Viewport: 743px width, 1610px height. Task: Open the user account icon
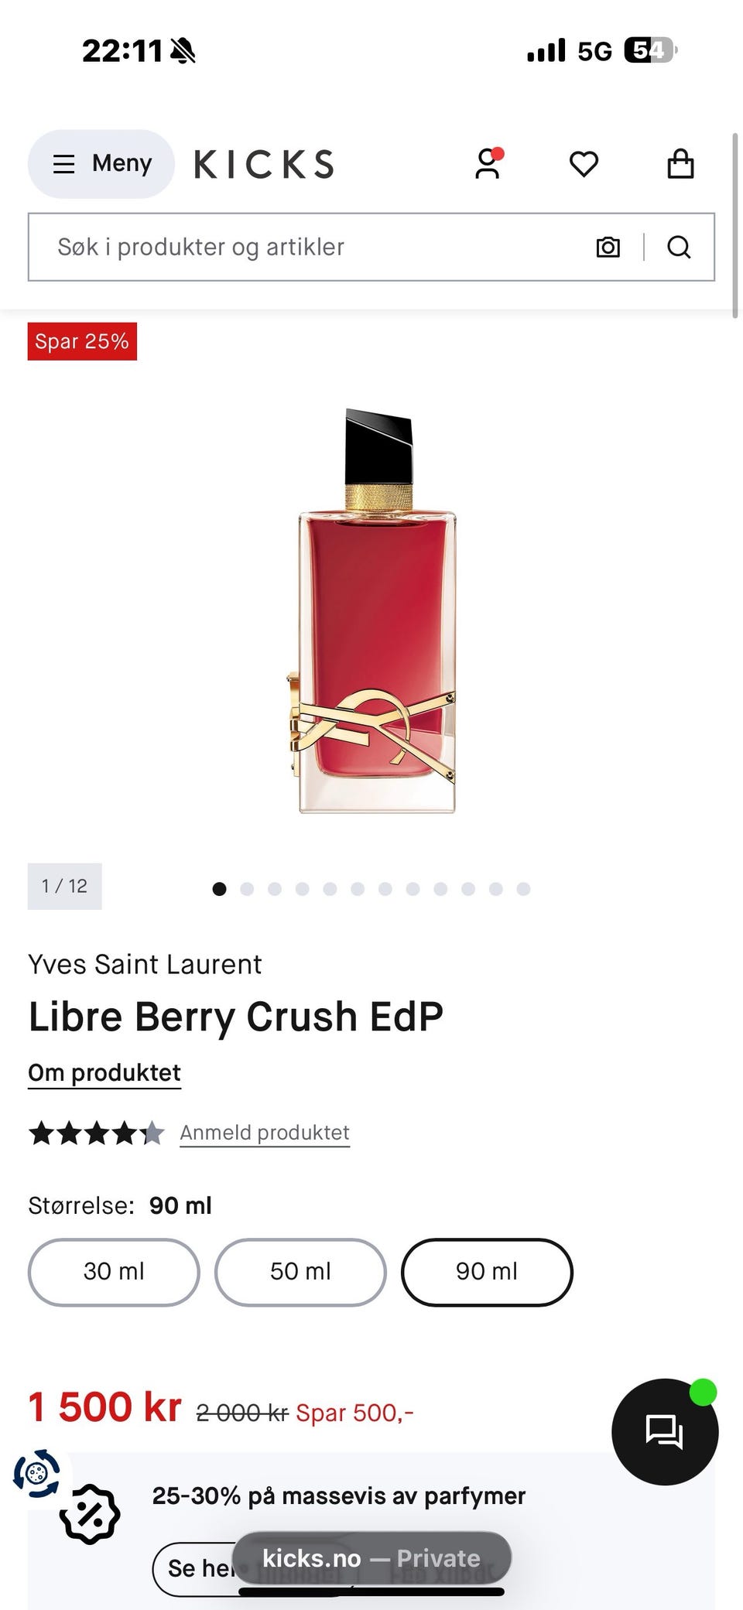(488, 163)
